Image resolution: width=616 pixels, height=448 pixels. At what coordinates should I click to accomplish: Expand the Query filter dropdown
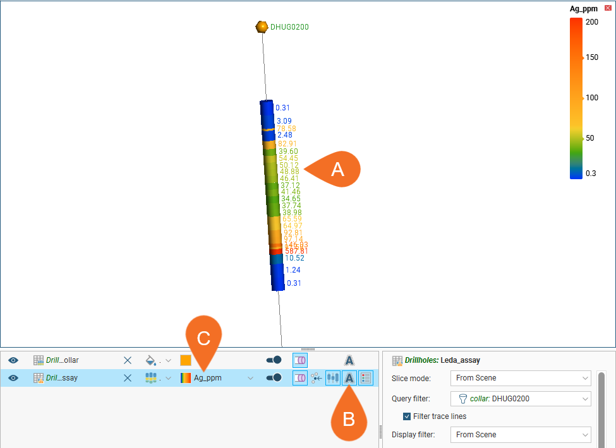(521, 398)
